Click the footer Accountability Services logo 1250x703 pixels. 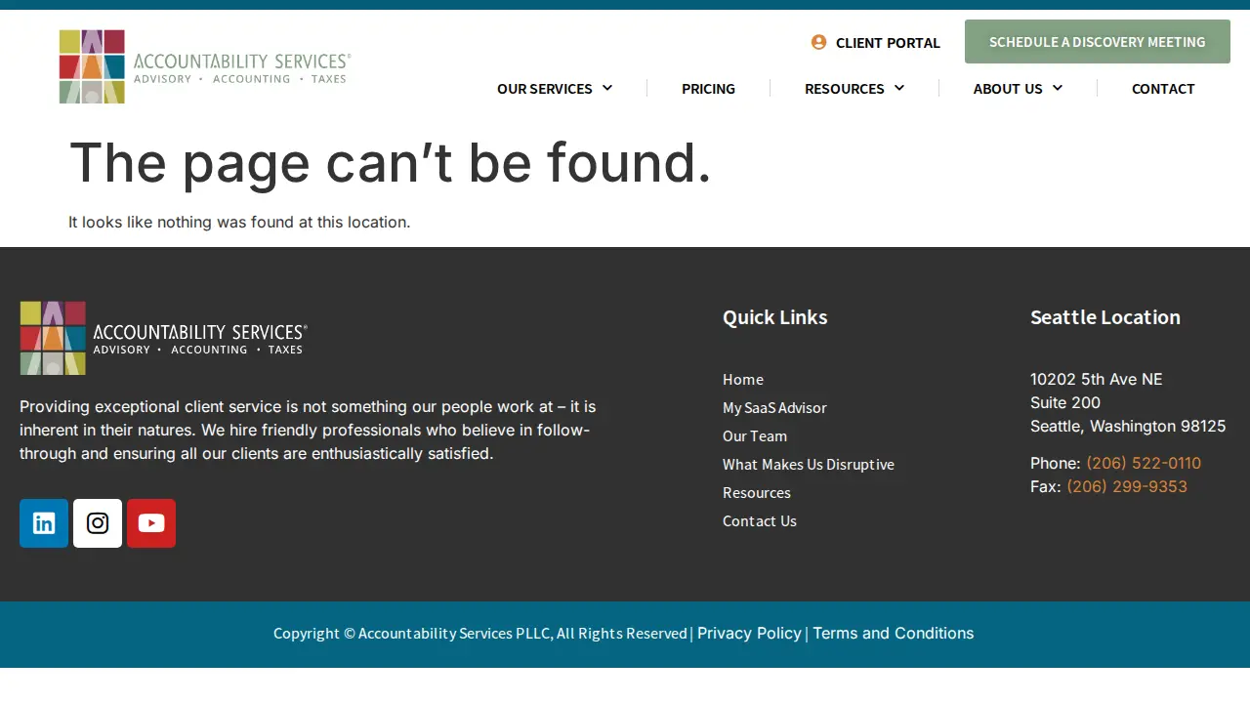pos(164,338)
